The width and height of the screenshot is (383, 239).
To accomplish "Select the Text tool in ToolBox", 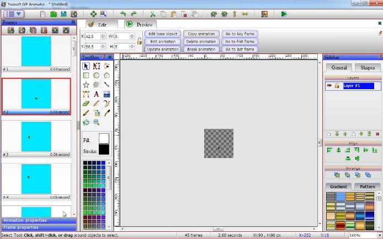I will point(96,94).
